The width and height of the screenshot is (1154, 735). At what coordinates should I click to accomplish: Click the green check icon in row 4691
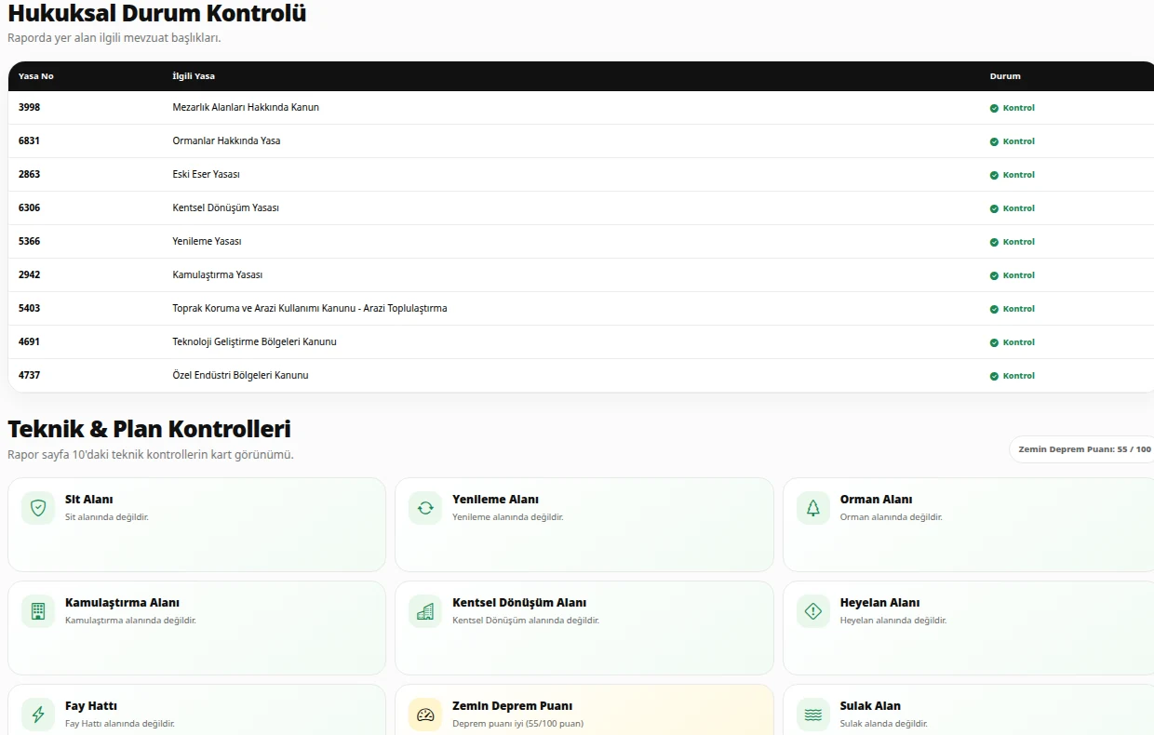(x=994, y=342)
